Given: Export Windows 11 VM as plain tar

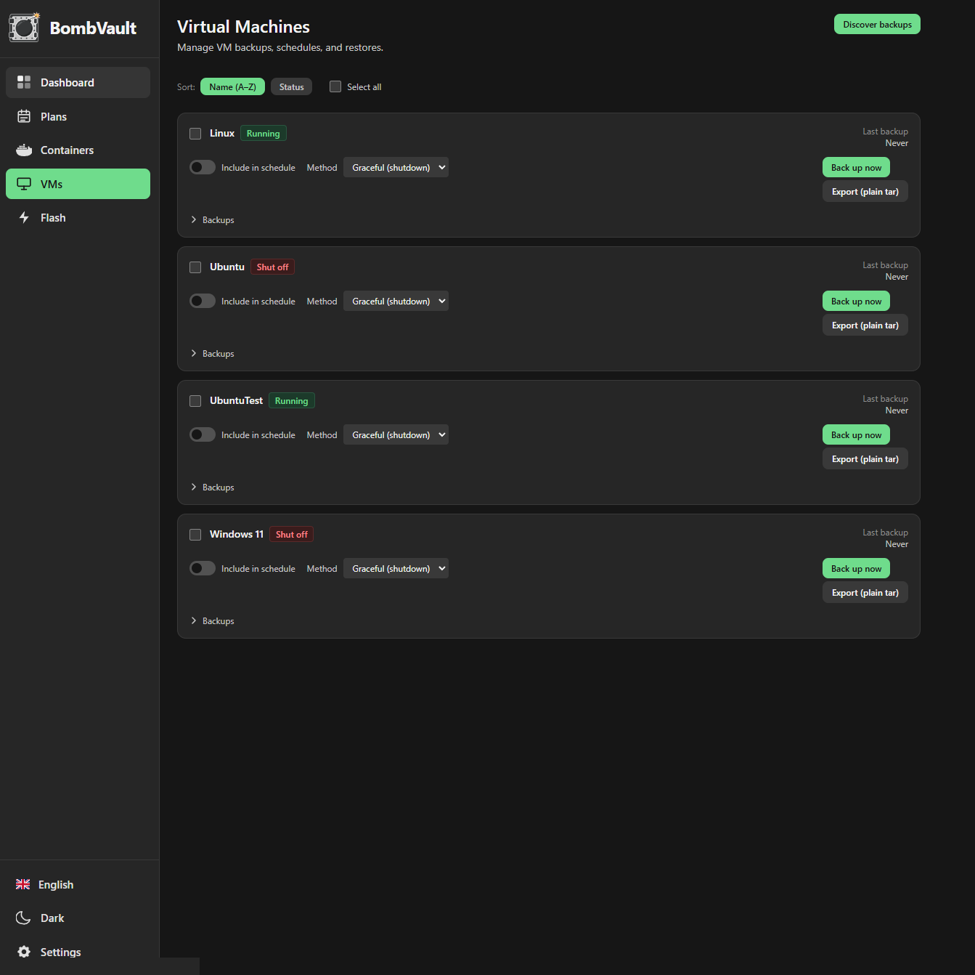Looking at the screenshot, I should coord(865,593).
